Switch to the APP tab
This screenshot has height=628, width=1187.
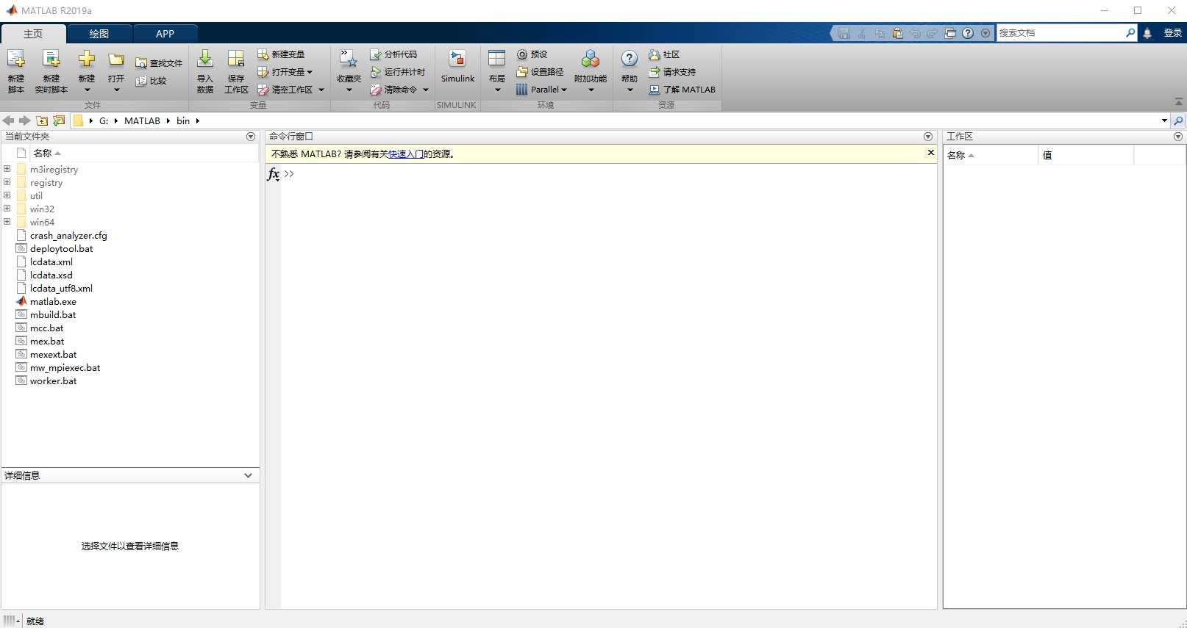tap(165, 34)
